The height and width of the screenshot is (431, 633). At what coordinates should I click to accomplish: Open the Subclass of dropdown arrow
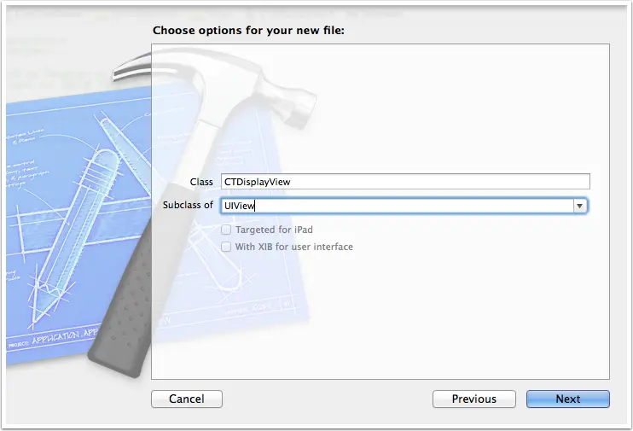580,206
